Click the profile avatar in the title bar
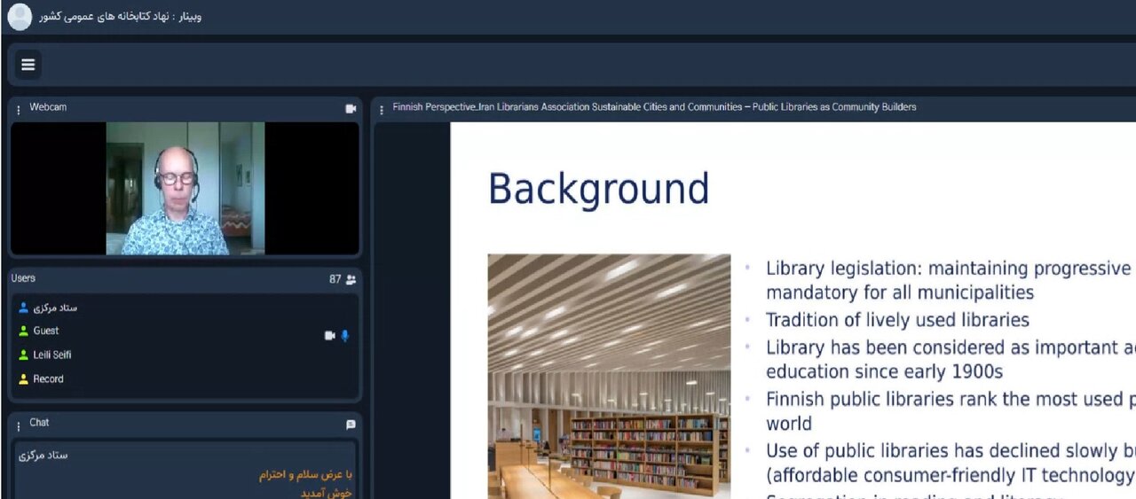1136x499 pixels. 20,17
